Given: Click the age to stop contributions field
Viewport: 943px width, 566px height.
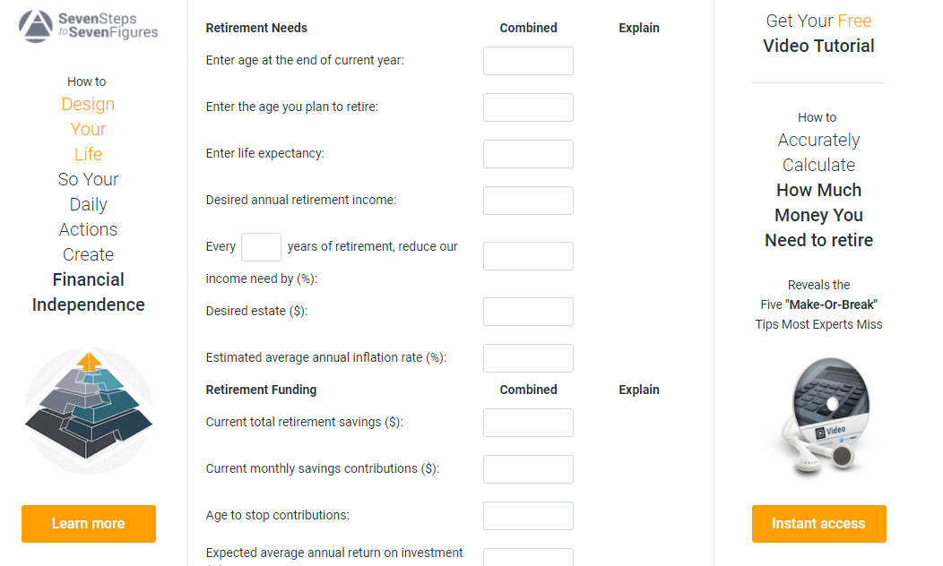Looking at the screenshot, I should (528, 516).
